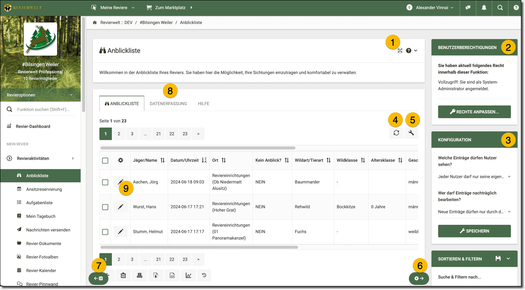The width and height of the screenshot is (525, 290).
Task: Click the refresh list icon
Action: [396, 133]
